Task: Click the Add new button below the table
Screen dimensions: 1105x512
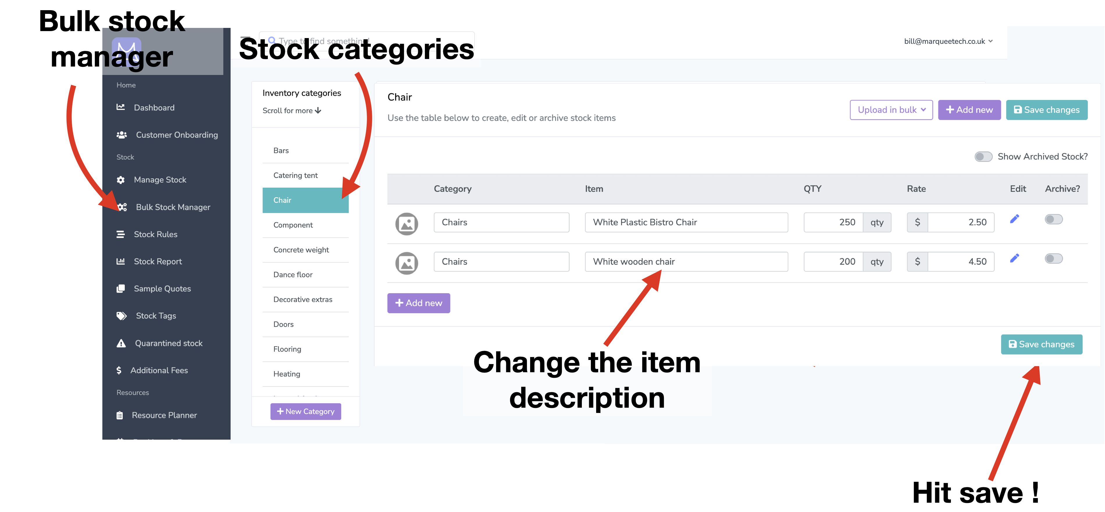Action: [x=418, y=303]
